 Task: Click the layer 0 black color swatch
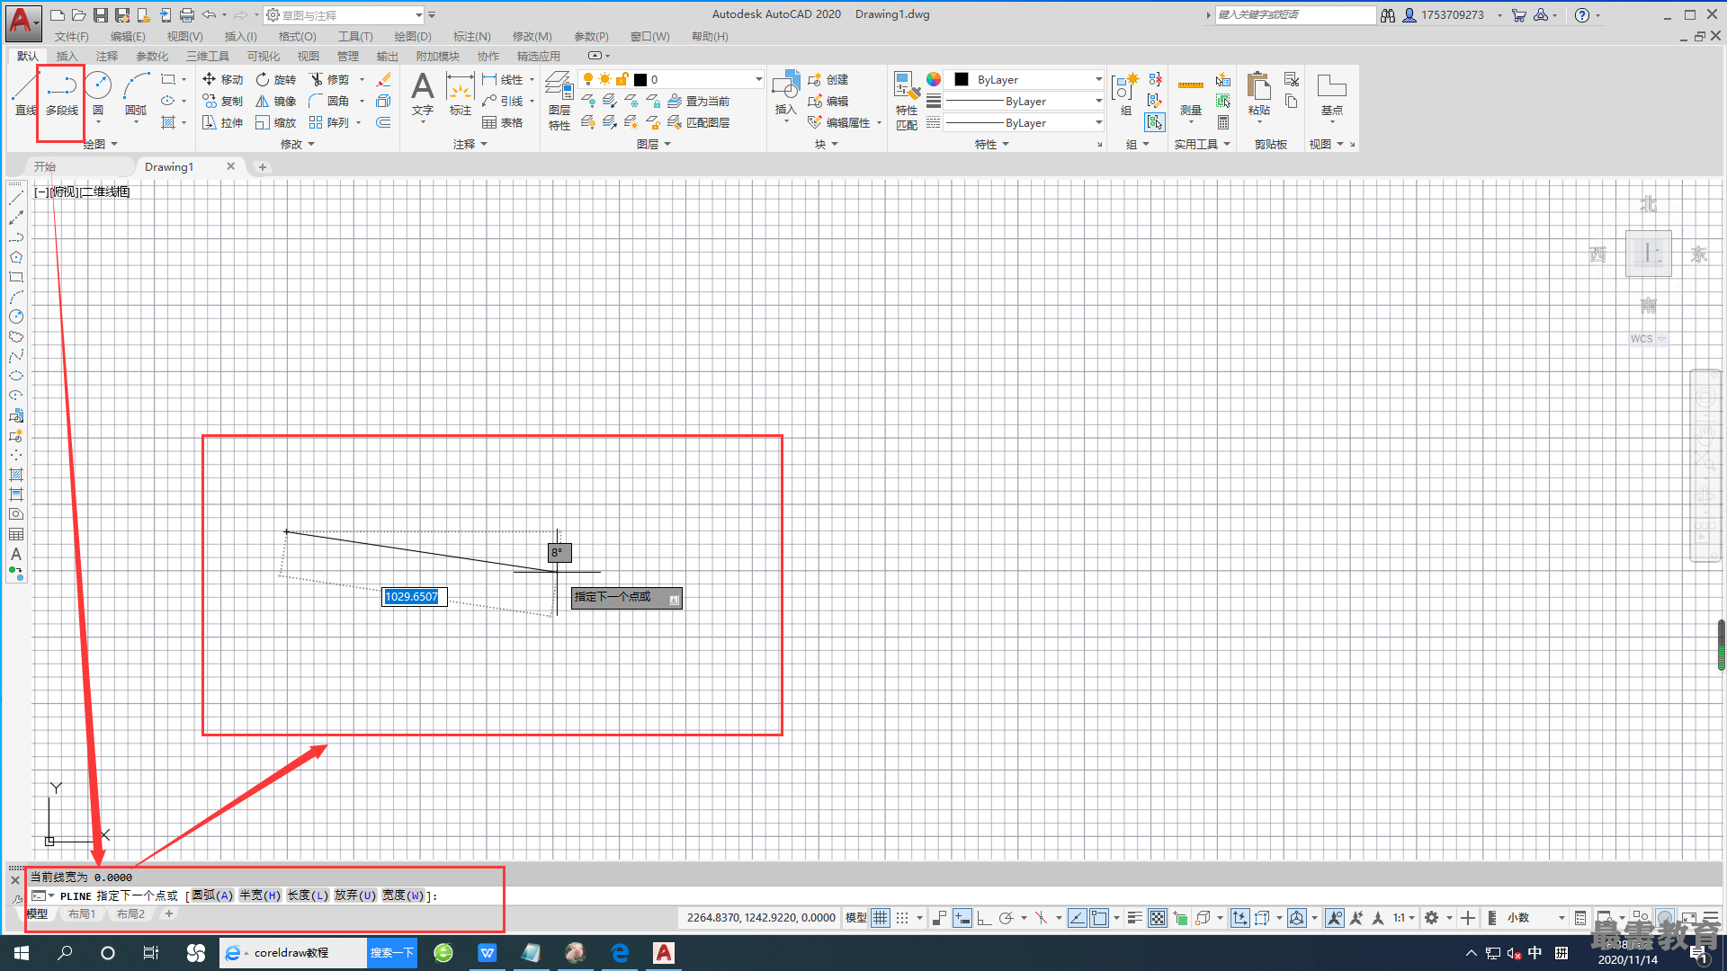click(x=640, y=79)
